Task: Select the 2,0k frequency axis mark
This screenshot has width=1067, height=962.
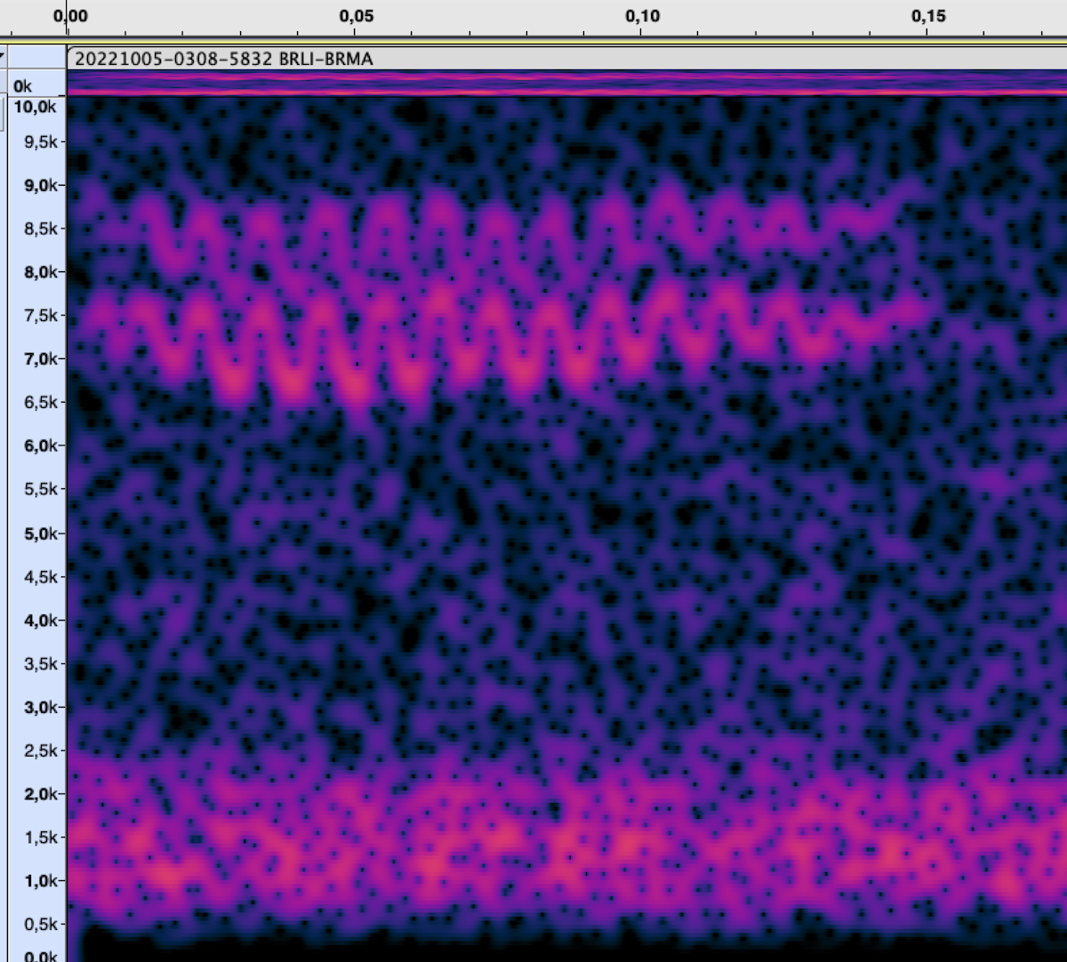Action: pos(39,794)
